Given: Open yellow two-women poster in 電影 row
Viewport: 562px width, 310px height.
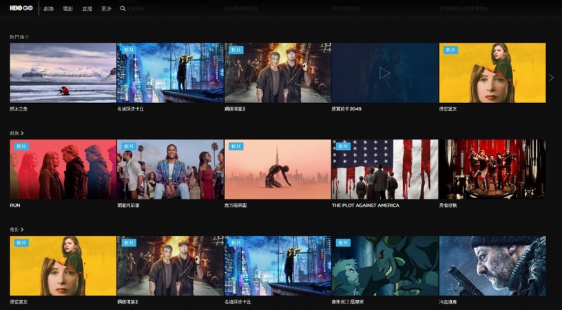Looking at the screenshot, I should [x=63, y=265].
